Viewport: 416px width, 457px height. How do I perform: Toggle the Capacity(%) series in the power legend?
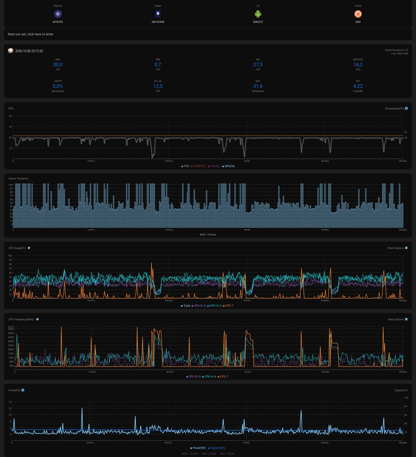[x=217, y=448]
